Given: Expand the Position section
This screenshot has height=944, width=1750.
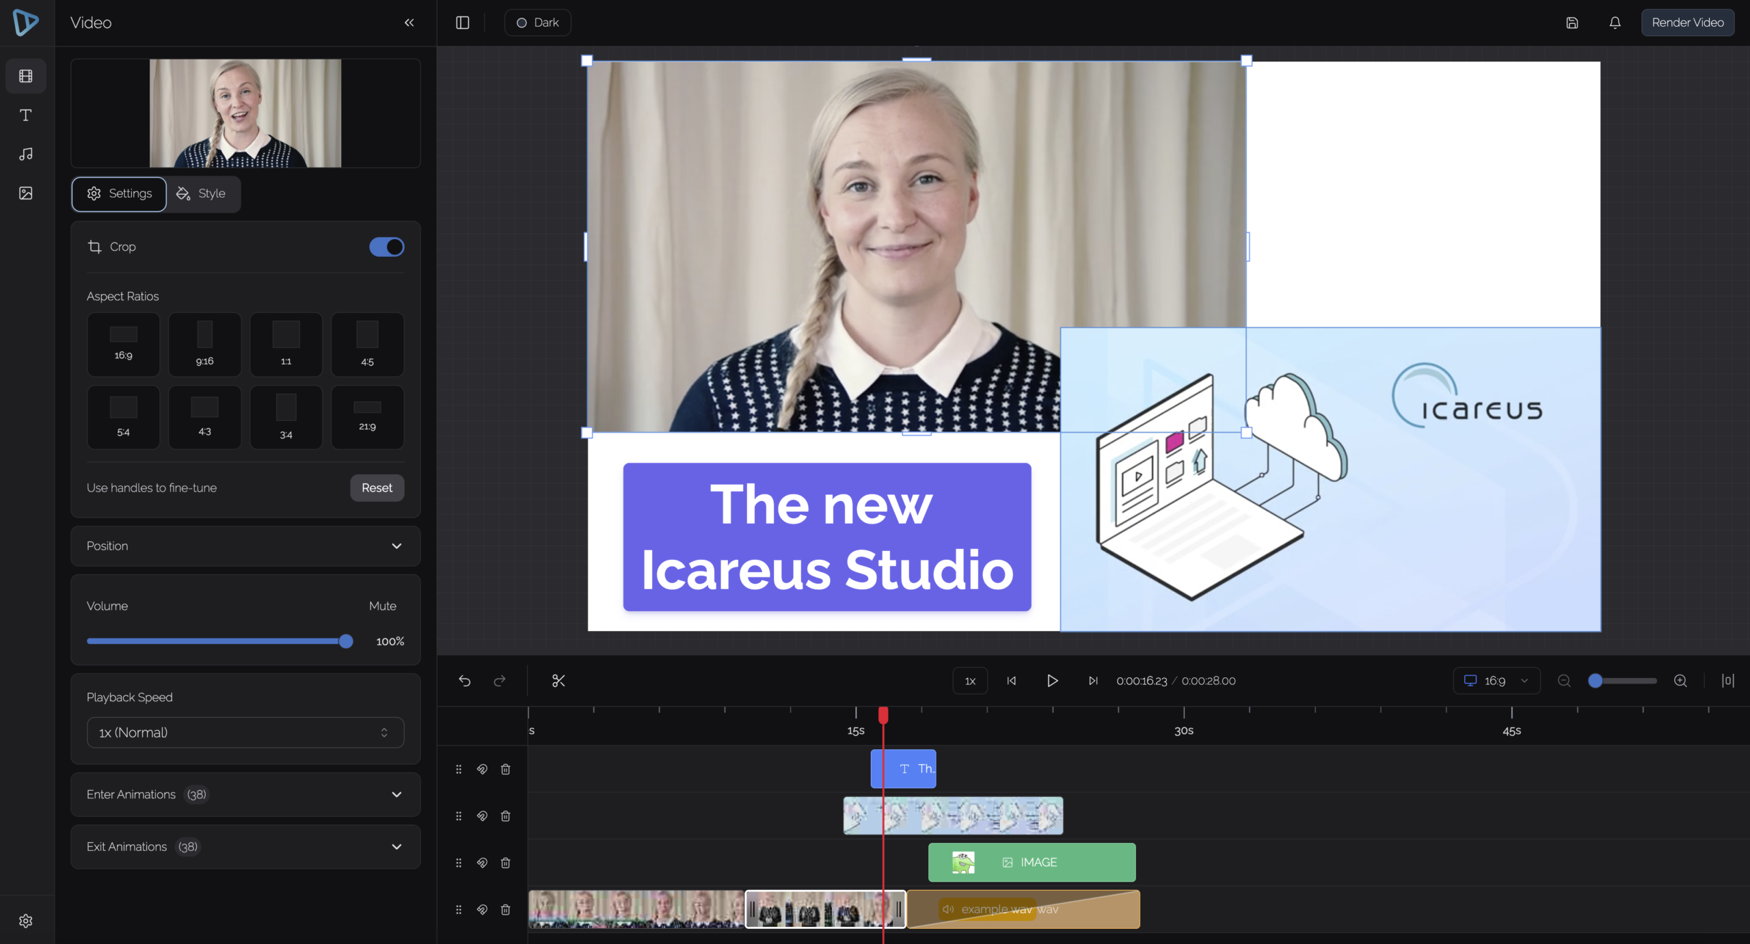Looking at the screenshot, I should (245, 545).
